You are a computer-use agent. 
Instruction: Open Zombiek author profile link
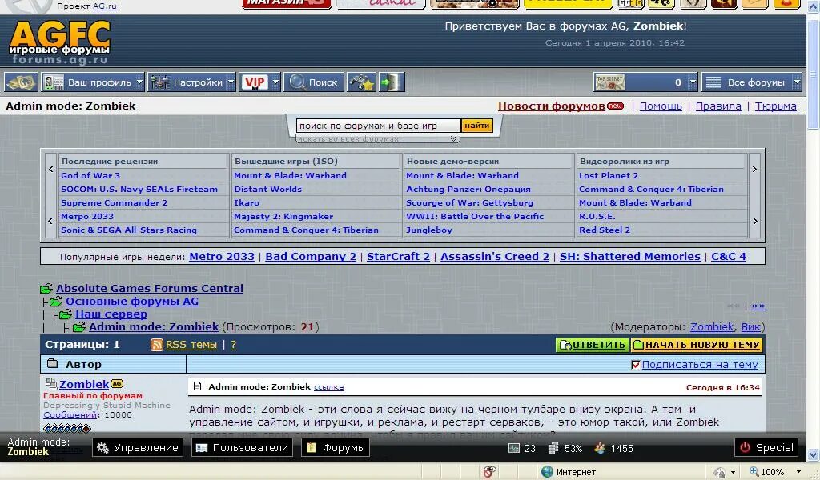(x=83, y=385)
